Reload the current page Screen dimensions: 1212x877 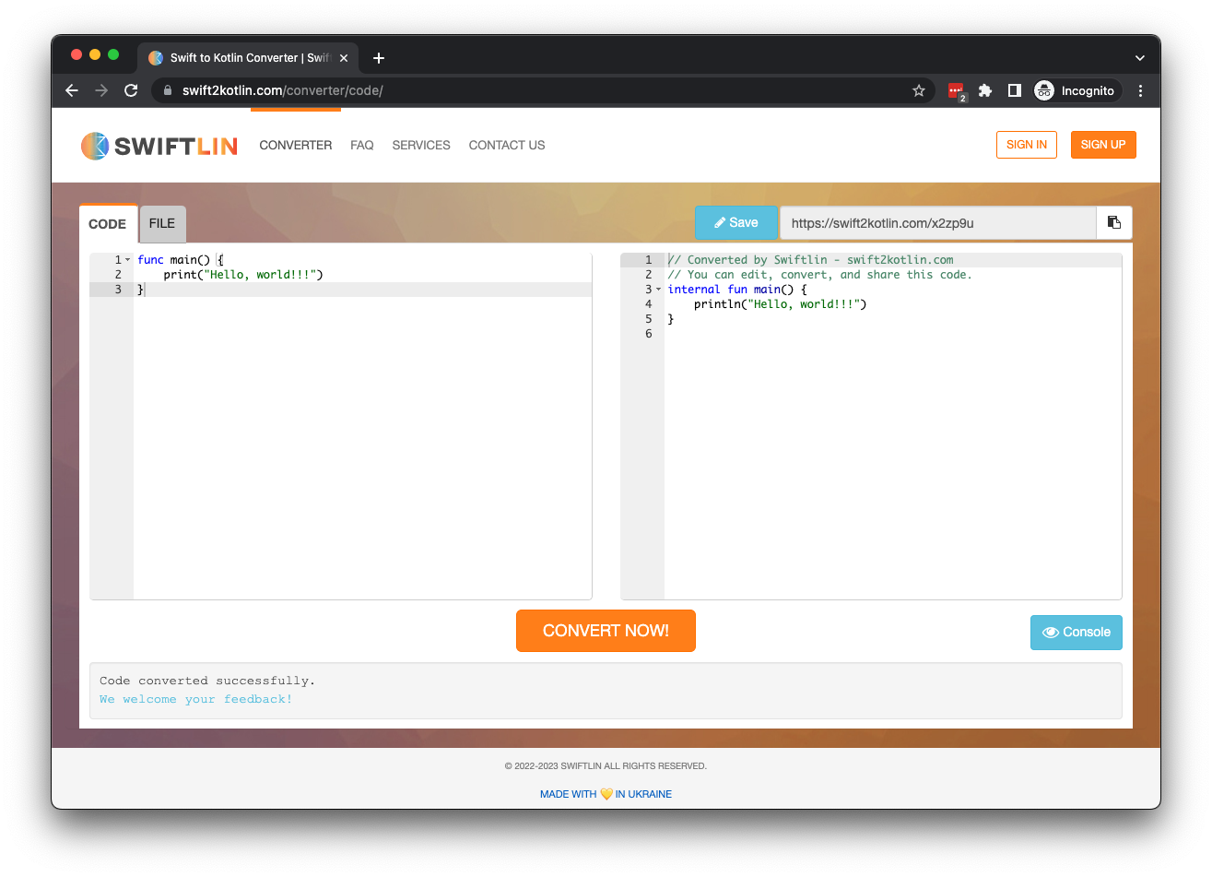point(131,90)
